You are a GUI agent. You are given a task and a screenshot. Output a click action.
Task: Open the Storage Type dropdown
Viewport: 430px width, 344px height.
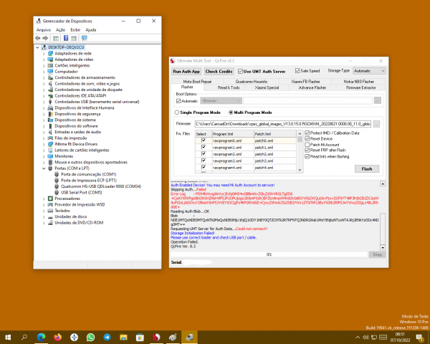pos(369,71)
